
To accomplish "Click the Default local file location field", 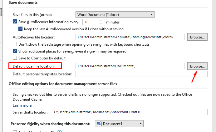I will [x=130, y=66].
